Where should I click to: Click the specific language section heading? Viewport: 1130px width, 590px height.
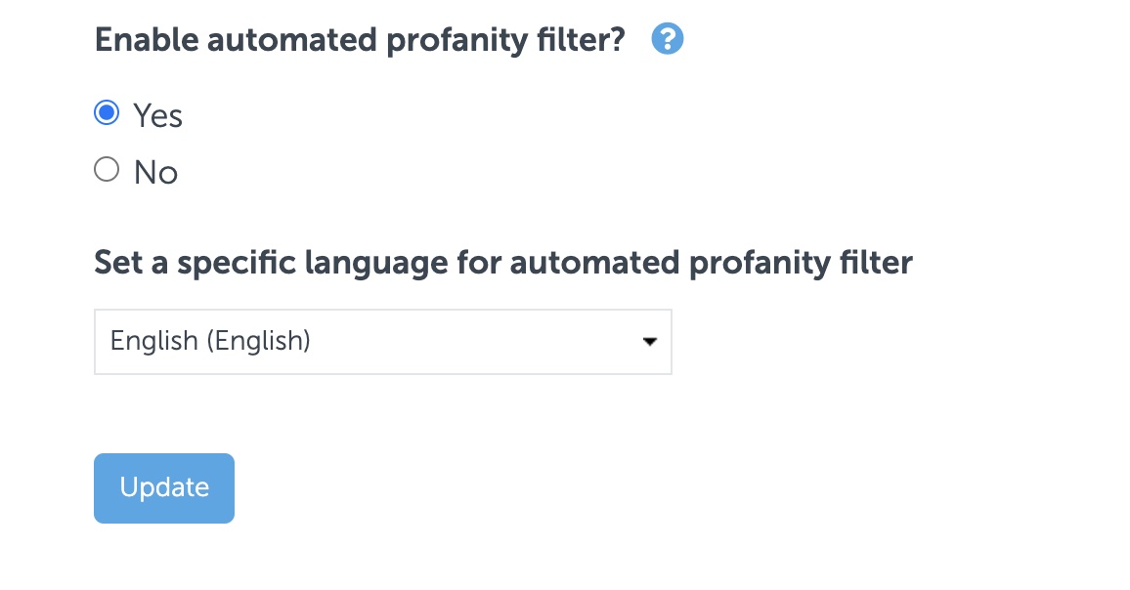(x=502, y=262)
